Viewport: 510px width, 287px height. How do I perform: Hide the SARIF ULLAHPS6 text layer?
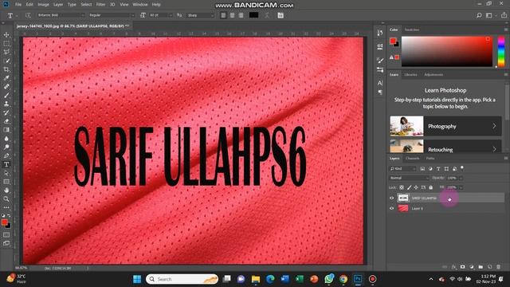(391, 198)
